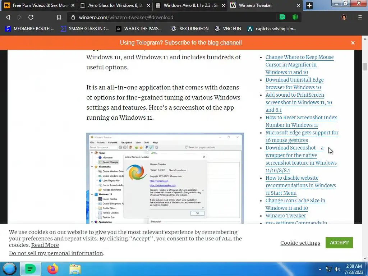Open VNC FUN bookmark

(x=228, y=29)
